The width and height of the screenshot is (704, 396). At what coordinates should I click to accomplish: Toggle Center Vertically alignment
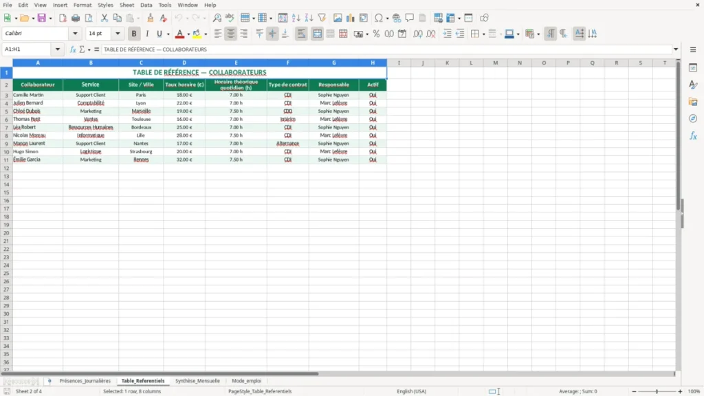(x=272, y=34)
